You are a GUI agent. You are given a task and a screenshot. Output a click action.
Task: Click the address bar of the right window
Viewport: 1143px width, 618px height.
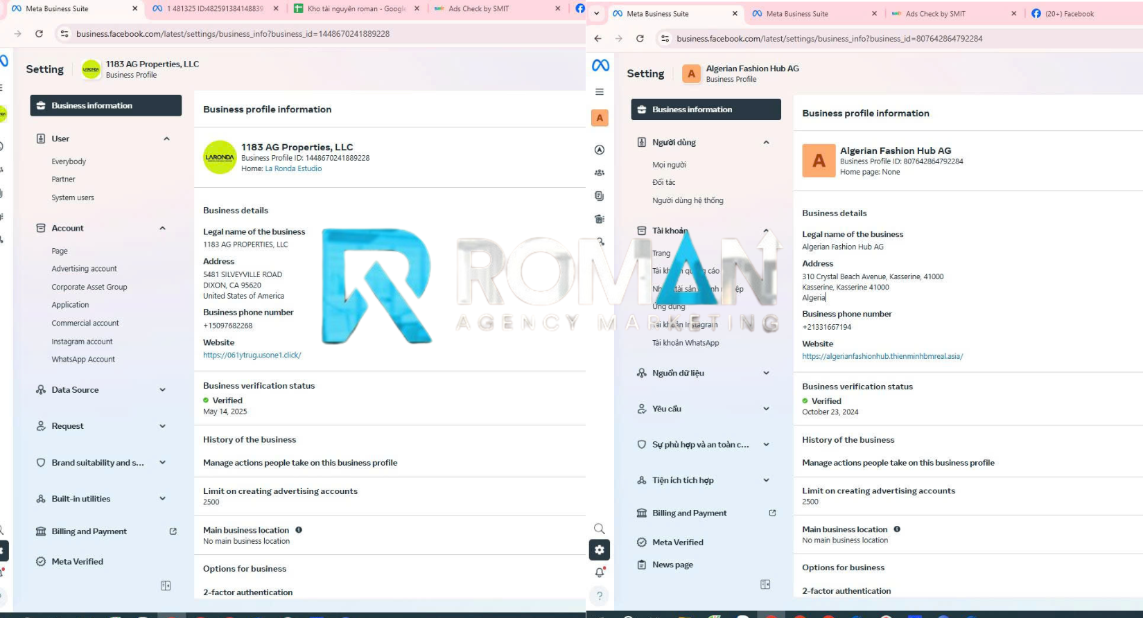[x=829, y=39]
